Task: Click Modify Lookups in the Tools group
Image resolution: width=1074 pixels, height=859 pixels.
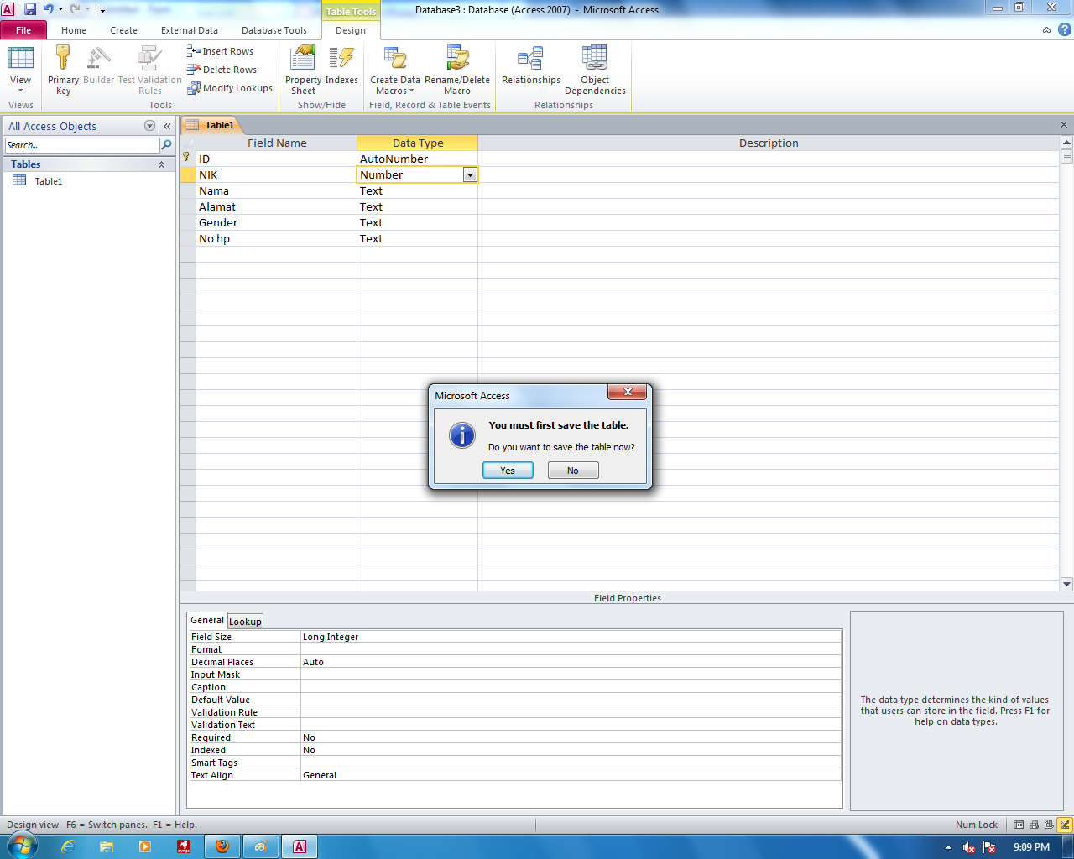Action: pos(230,88)
